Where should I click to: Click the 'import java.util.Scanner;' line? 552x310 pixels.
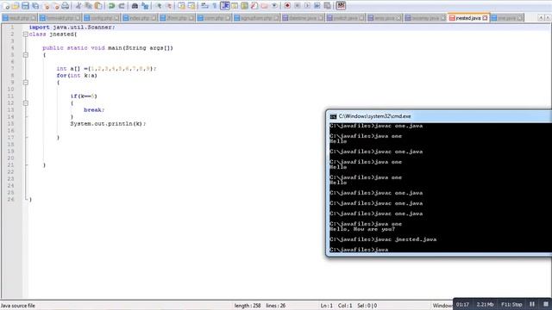point(72,27)
